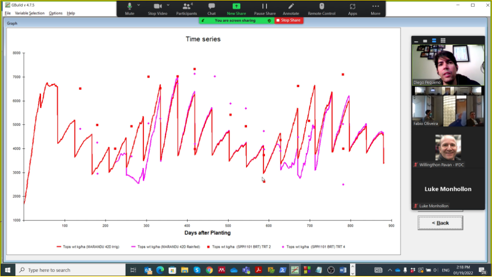492x277 pixels.
Task: Click MARANDU 42D Rainfed legend entry
Action: [166, 247]
